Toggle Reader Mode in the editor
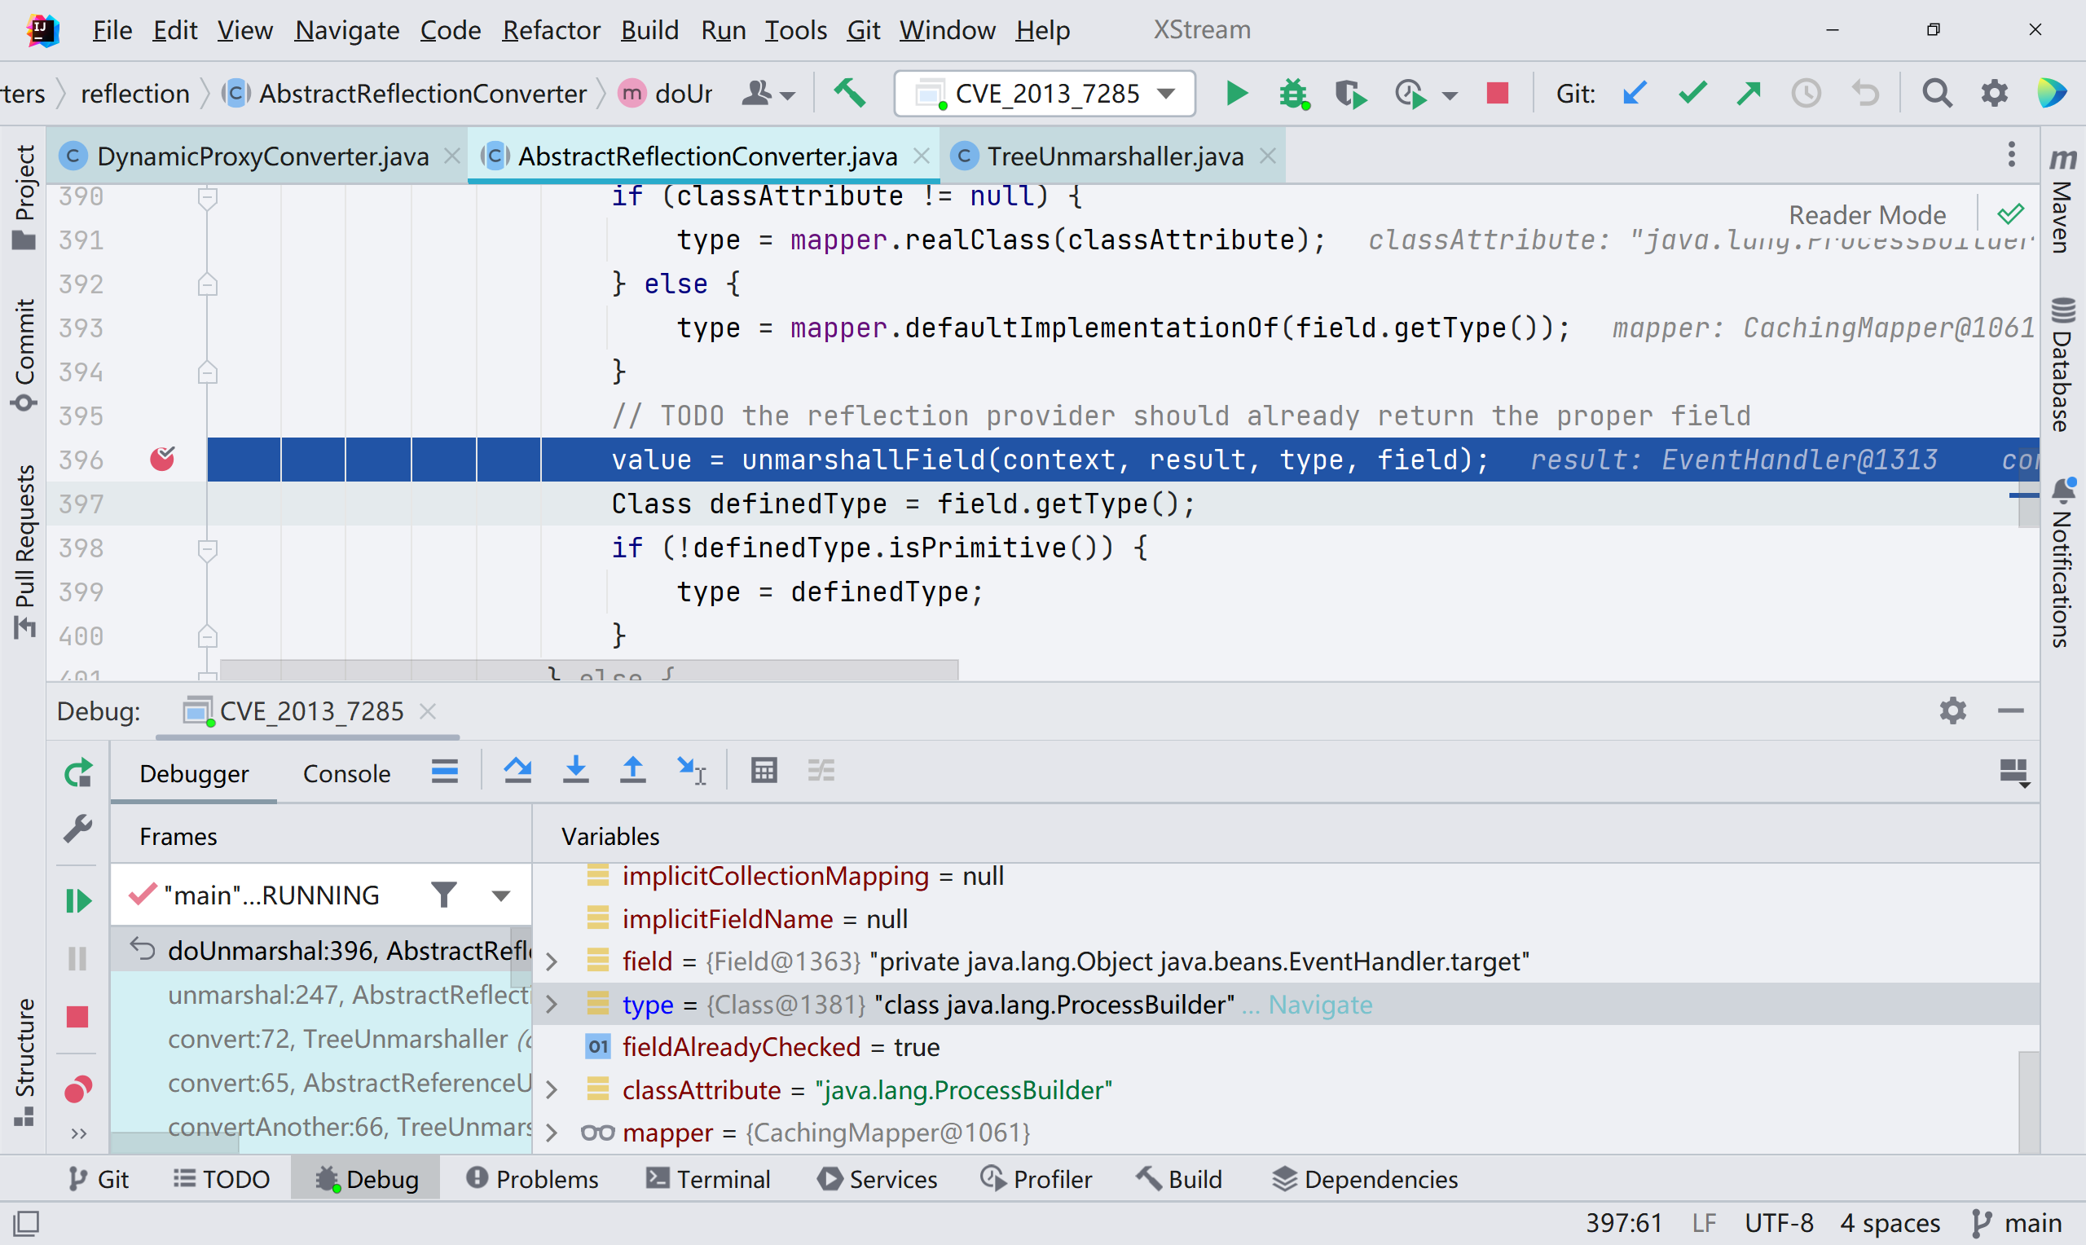The width and height of the screenshot is (2086, 1245). [1866, 215]
